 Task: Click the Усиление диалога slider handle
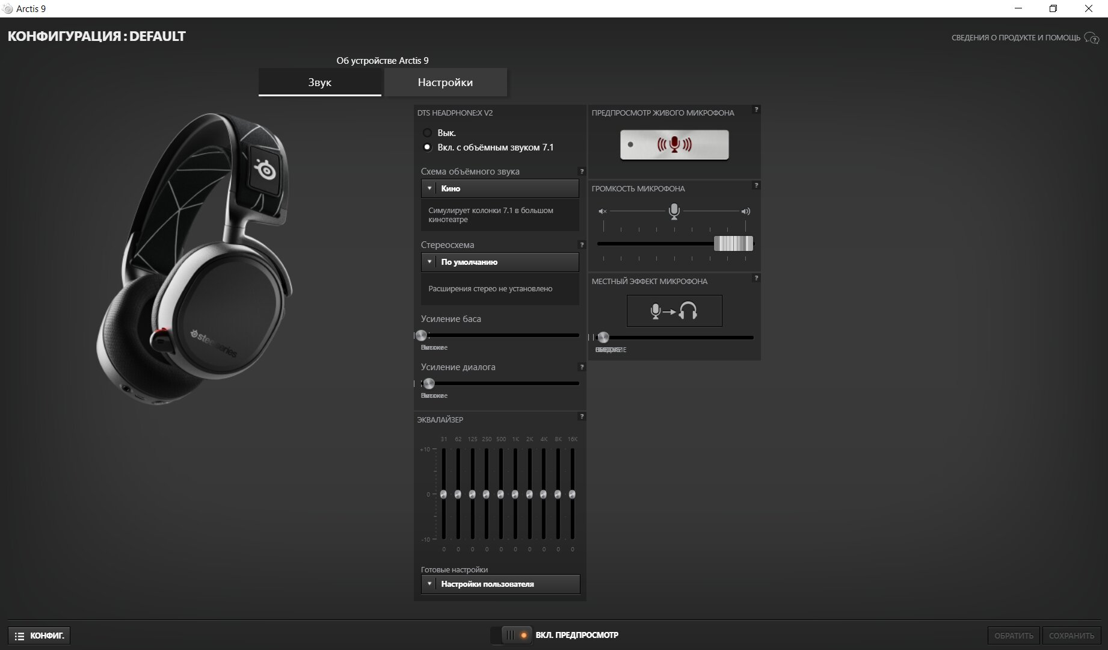(429, 383)
